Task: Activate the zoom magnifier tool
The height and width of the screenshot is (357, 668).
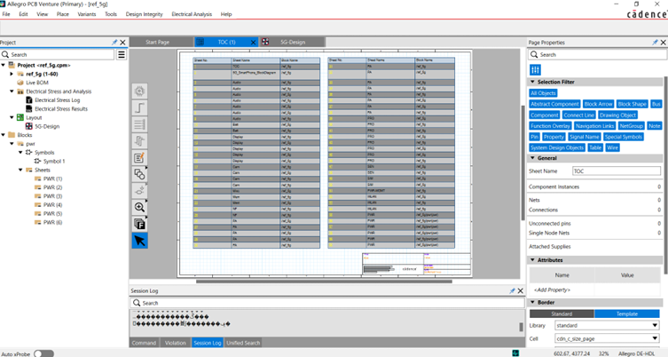Action: tap(139, 207)
